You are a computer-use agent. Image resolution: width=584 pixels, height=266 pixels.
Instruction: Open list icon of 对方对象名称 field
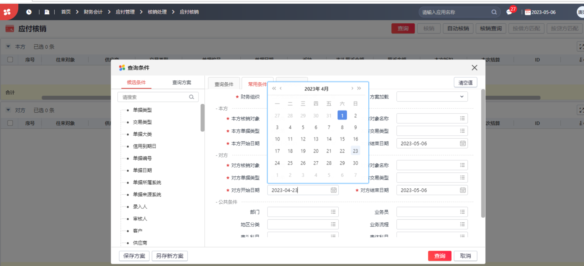tap(462, 165)
